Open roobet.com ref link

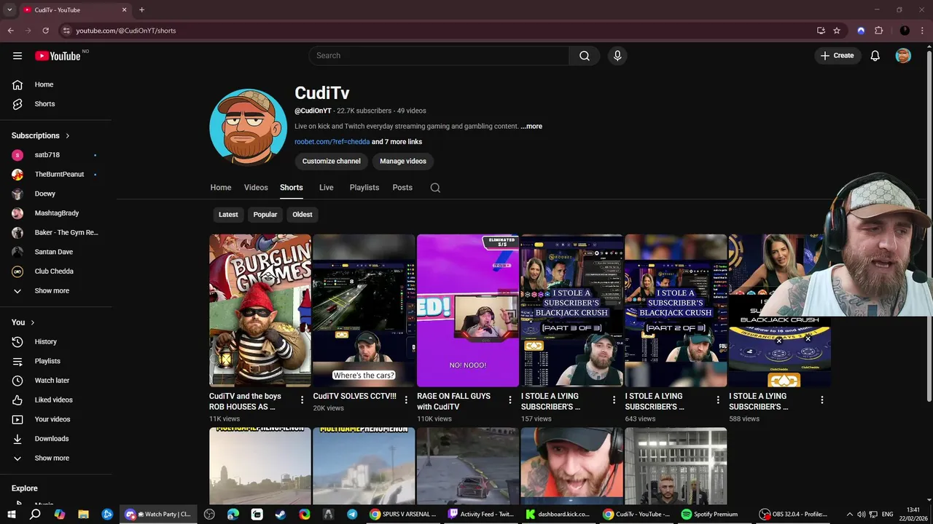pyautogui.click(x=332, y=142)
